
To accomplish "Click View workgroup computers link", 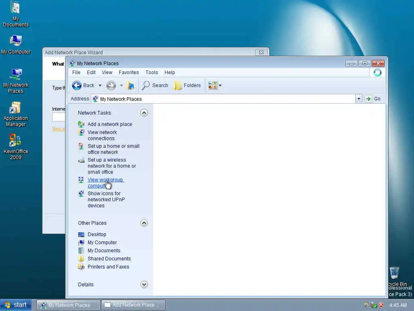I will coord(106,183).
